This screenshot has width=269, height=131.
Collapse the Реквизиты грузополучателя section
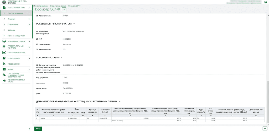[74, 24]
